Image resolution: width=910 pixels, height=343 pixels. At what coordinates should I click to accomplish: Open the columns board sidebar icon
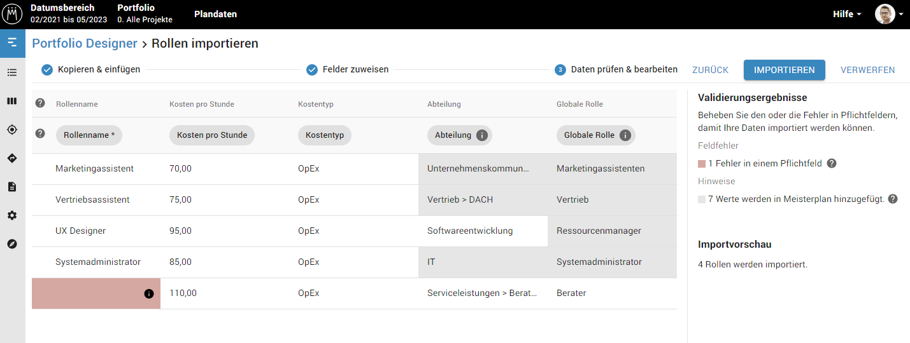coord(12,101)
